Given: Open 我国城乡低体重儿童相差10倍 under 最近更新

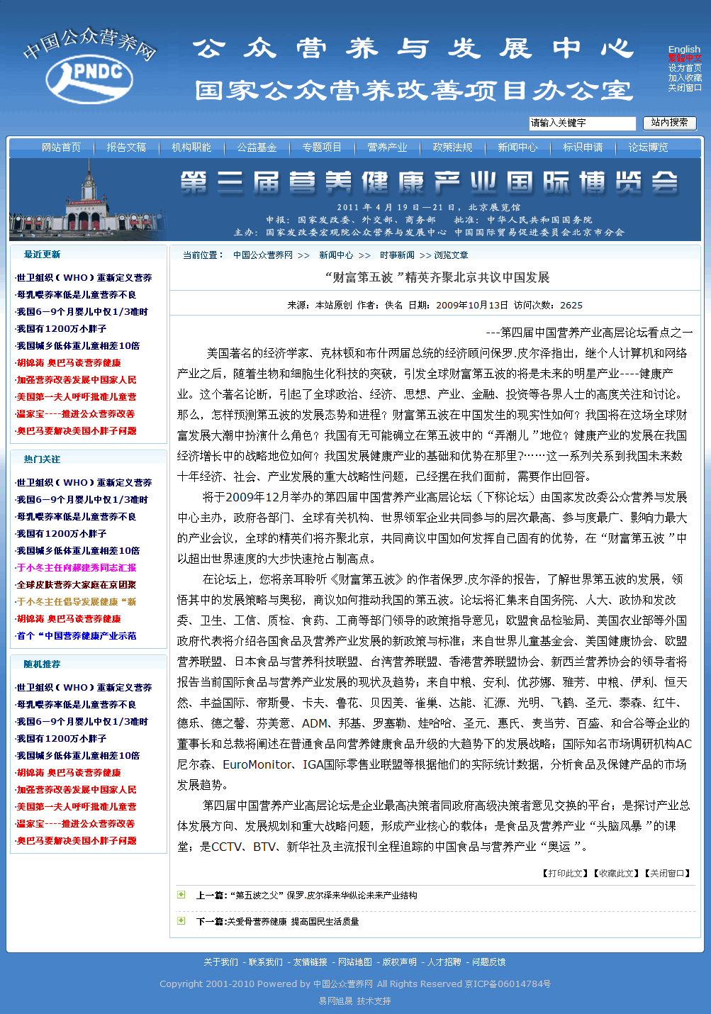Looking at the screenshot, I should pyautogui.click(x=78, y=346).
